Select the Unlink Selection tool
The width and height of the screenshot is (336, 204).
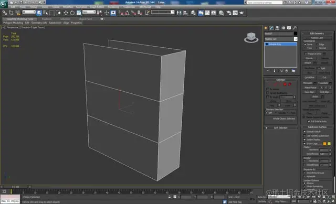coord(11,13)
